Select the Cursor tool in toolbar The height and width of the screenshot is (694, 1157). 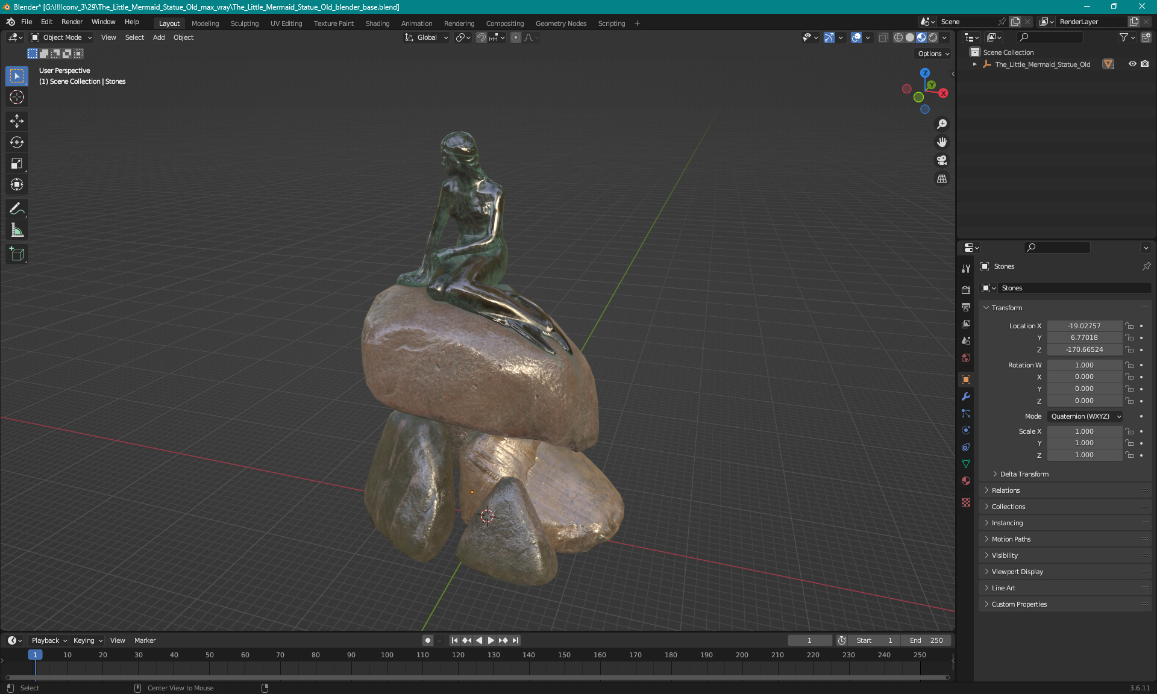coord(17,97)
